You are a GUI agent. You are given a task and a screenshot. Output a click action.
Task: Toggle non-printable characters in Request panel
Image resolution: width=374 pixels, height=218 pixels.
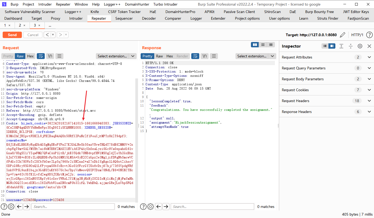[50, 56]
